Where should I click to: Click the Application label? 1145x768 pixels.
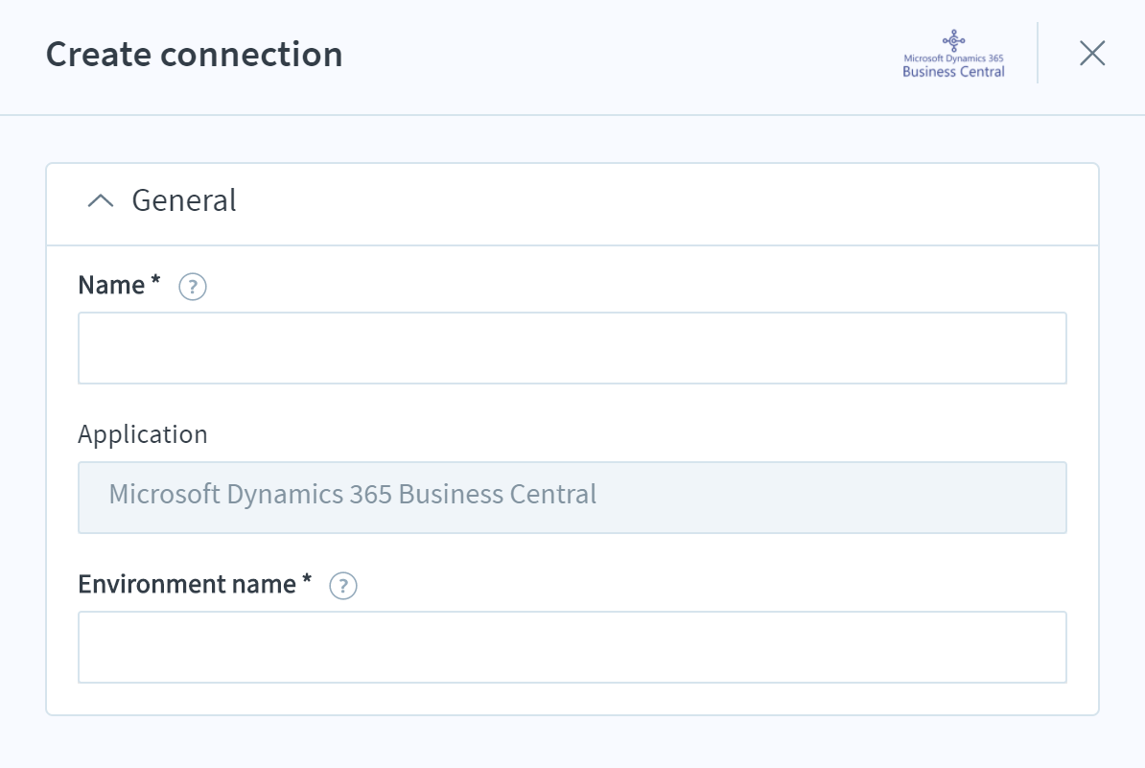[143, 434]
